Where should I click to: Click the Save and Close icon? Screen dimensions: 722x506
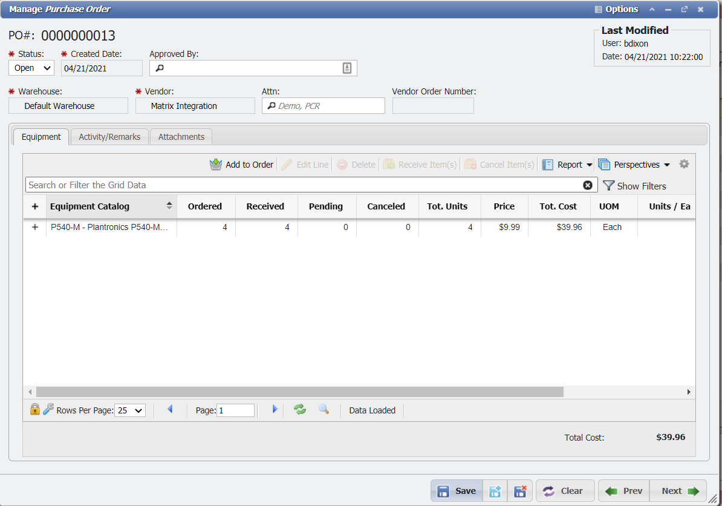(519, 491)
